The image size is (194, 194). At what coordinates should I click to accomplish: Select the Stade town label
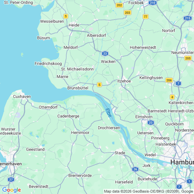[120, 153]
